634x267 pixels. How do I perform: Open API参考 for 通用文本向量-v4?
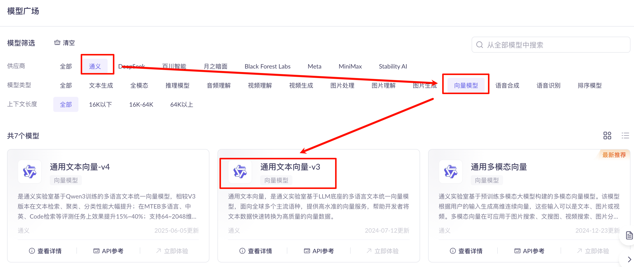[108, 251]
